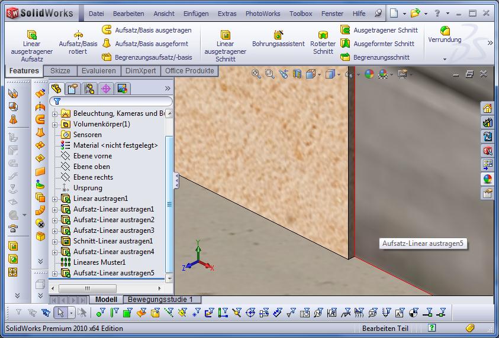The width and height of the screenshot is (499, 338).
Task: Open the PropertyManager panel tab icon
Action: pos(72,89)
